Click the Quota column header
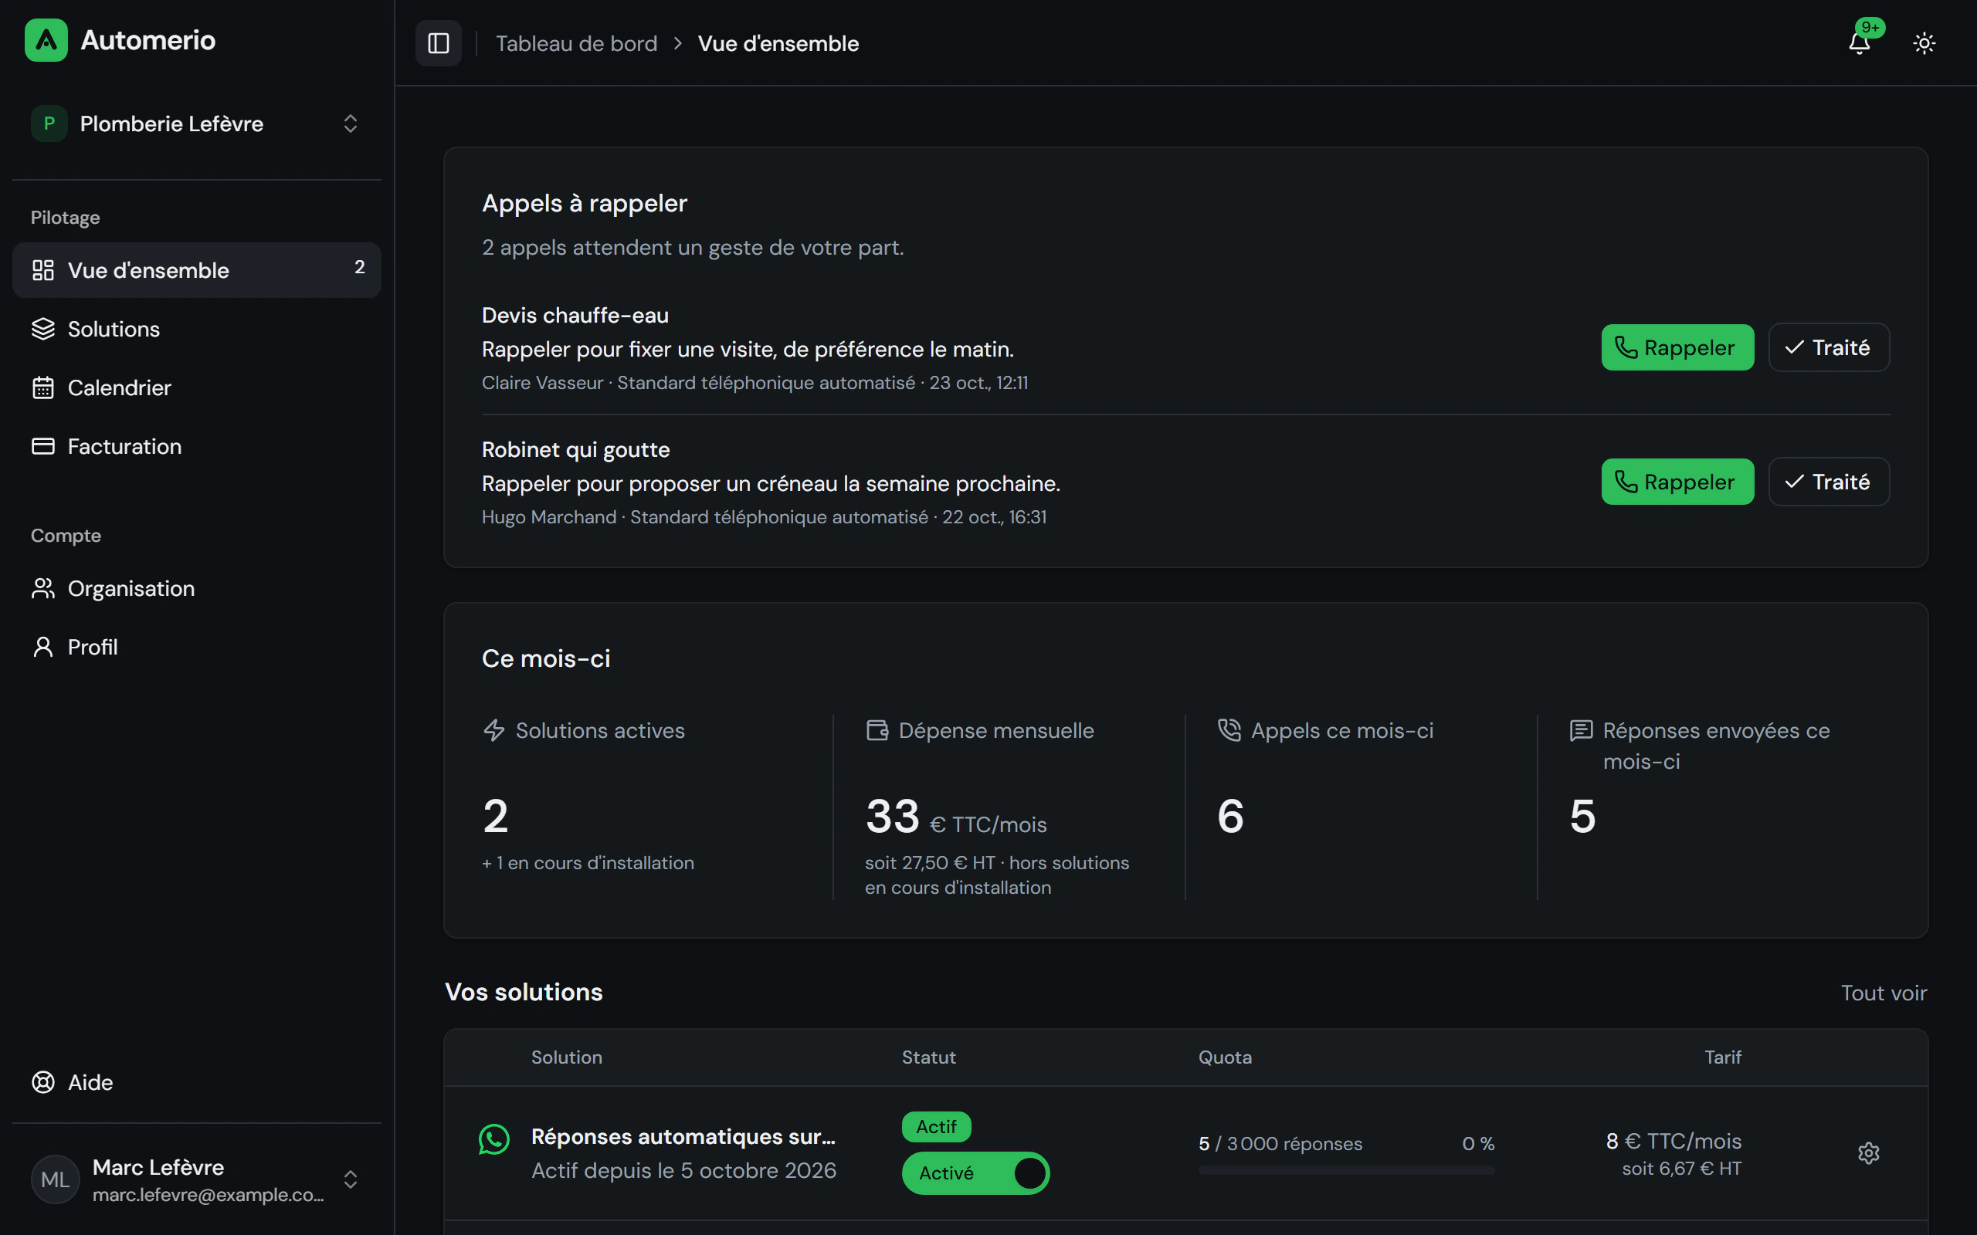Viewport: 1977px width, 1235px height. coord(1225,1057)
